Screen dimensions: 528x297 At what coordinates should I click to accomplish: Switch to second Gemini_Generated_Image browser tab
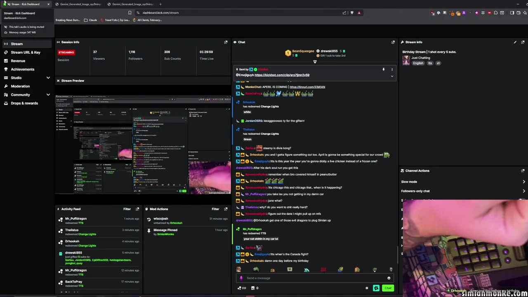[x=131, y=4]
